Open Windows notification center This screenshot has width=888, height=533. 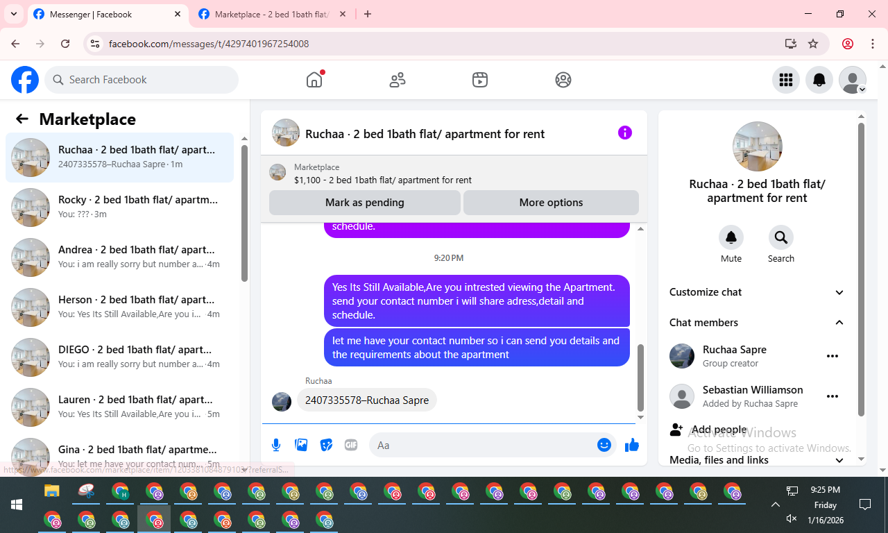(865, 505)
